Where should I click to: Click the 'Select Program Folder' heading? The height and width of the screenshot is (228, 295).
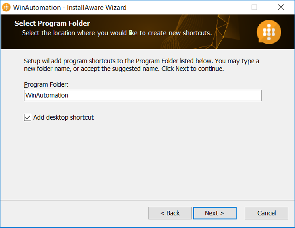(52, 23)
